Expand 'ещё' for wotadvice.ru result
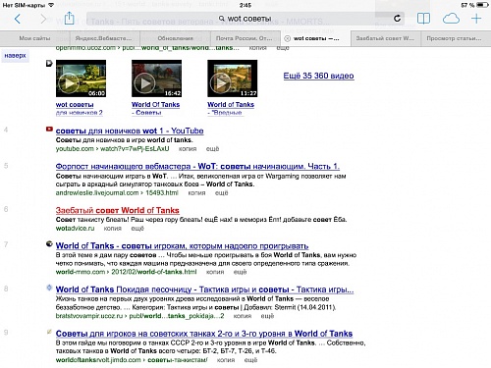The width and height of the screenshot is (491, 368). point(137,229)
